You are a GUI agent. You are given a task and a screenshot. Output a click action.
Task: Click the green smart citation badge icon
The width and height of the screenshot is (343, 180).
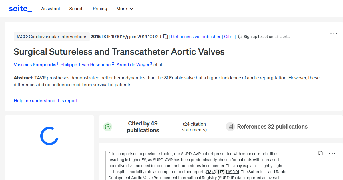(x=108, y=127)
